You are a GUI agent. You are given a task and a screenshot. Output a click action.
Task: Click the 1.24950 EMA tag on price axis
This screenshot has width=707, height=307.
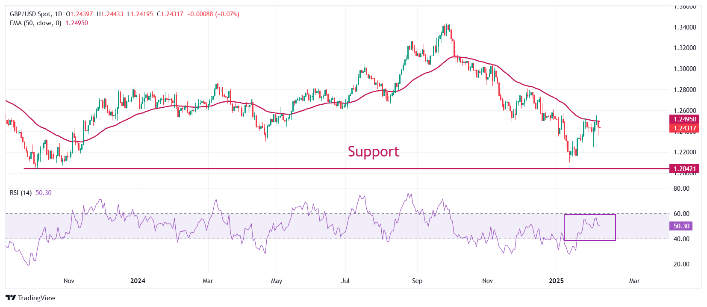click(684, 119)
